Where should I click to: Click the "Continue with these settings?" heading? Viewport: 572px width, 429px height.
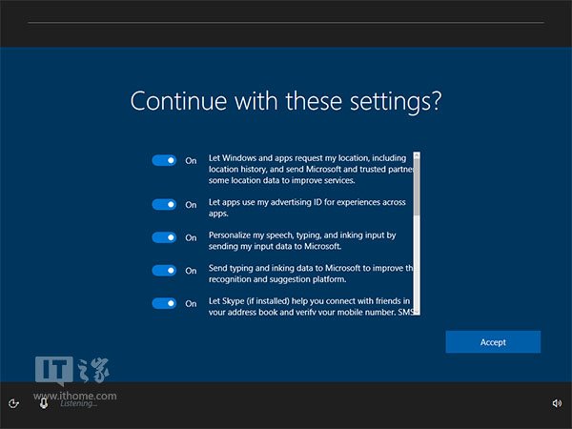[286, 101]
